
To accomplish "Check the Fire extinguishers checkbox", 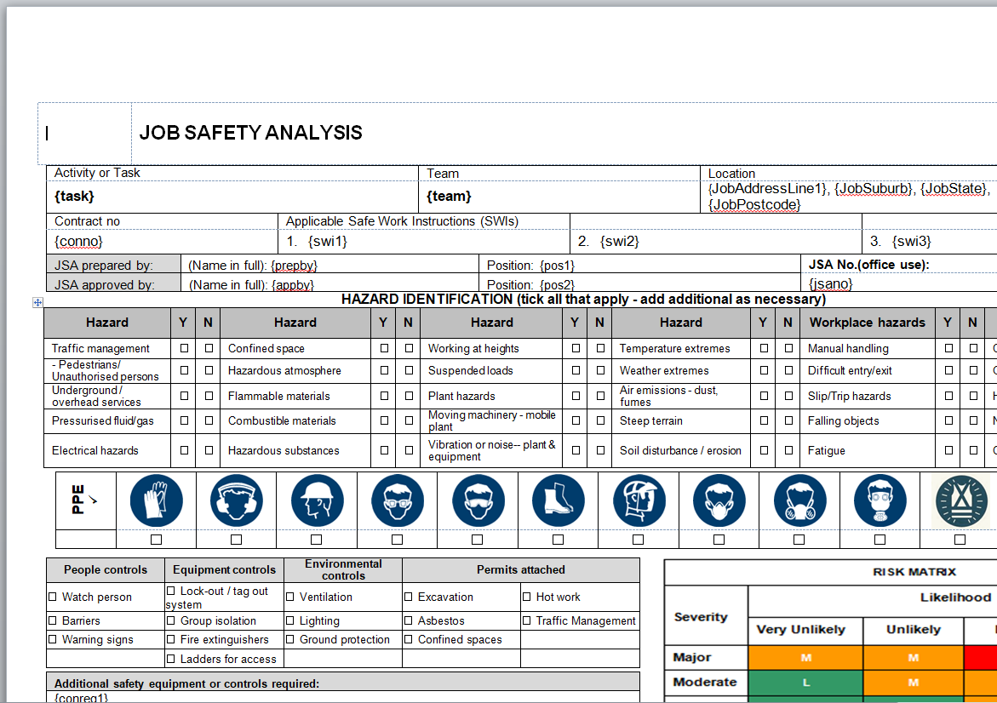I will (x=171, y=639).
